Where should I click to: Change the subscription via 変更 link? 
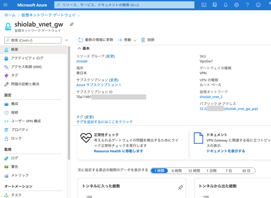coord(114,80)
